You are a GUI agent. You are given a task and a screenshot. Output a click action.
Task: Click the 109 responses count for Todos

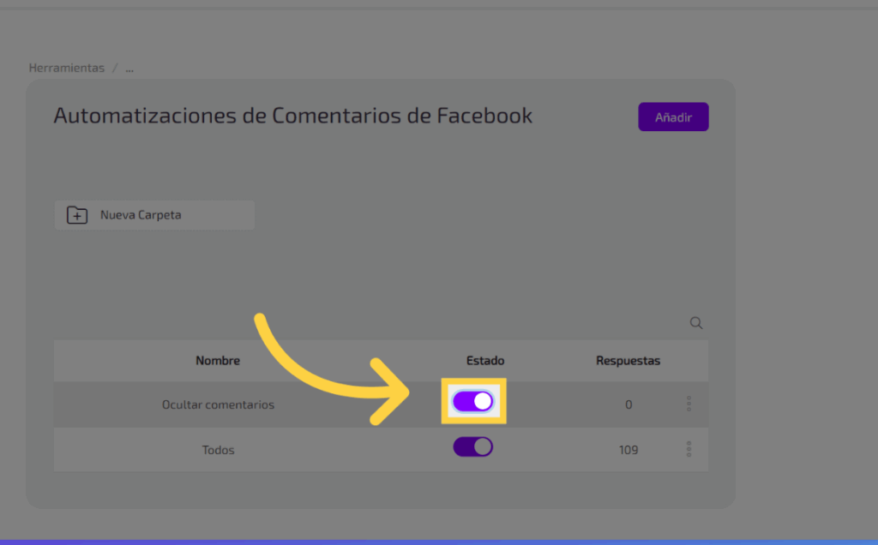point(628,450)
